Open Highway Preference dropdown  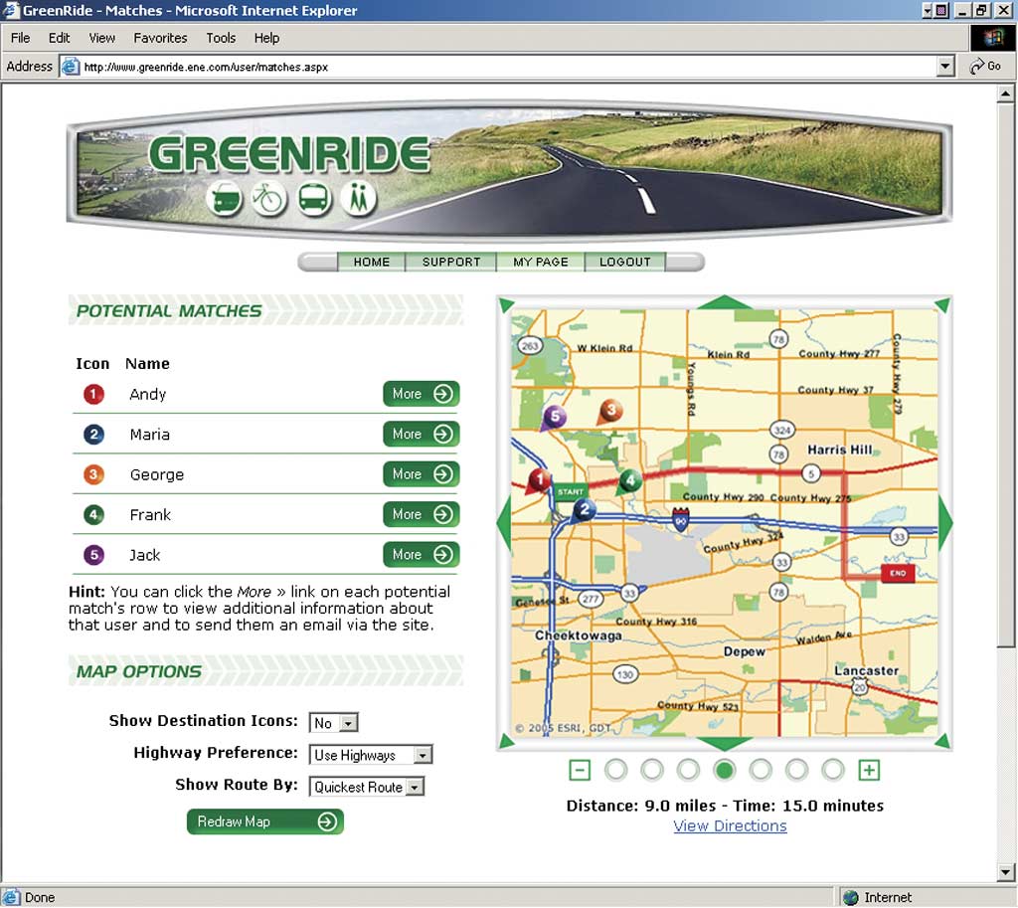tap(371, 755)
